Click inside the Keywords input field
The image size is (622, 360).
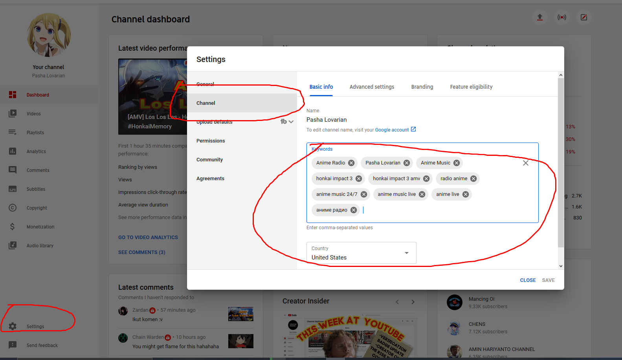pos(432,210)
